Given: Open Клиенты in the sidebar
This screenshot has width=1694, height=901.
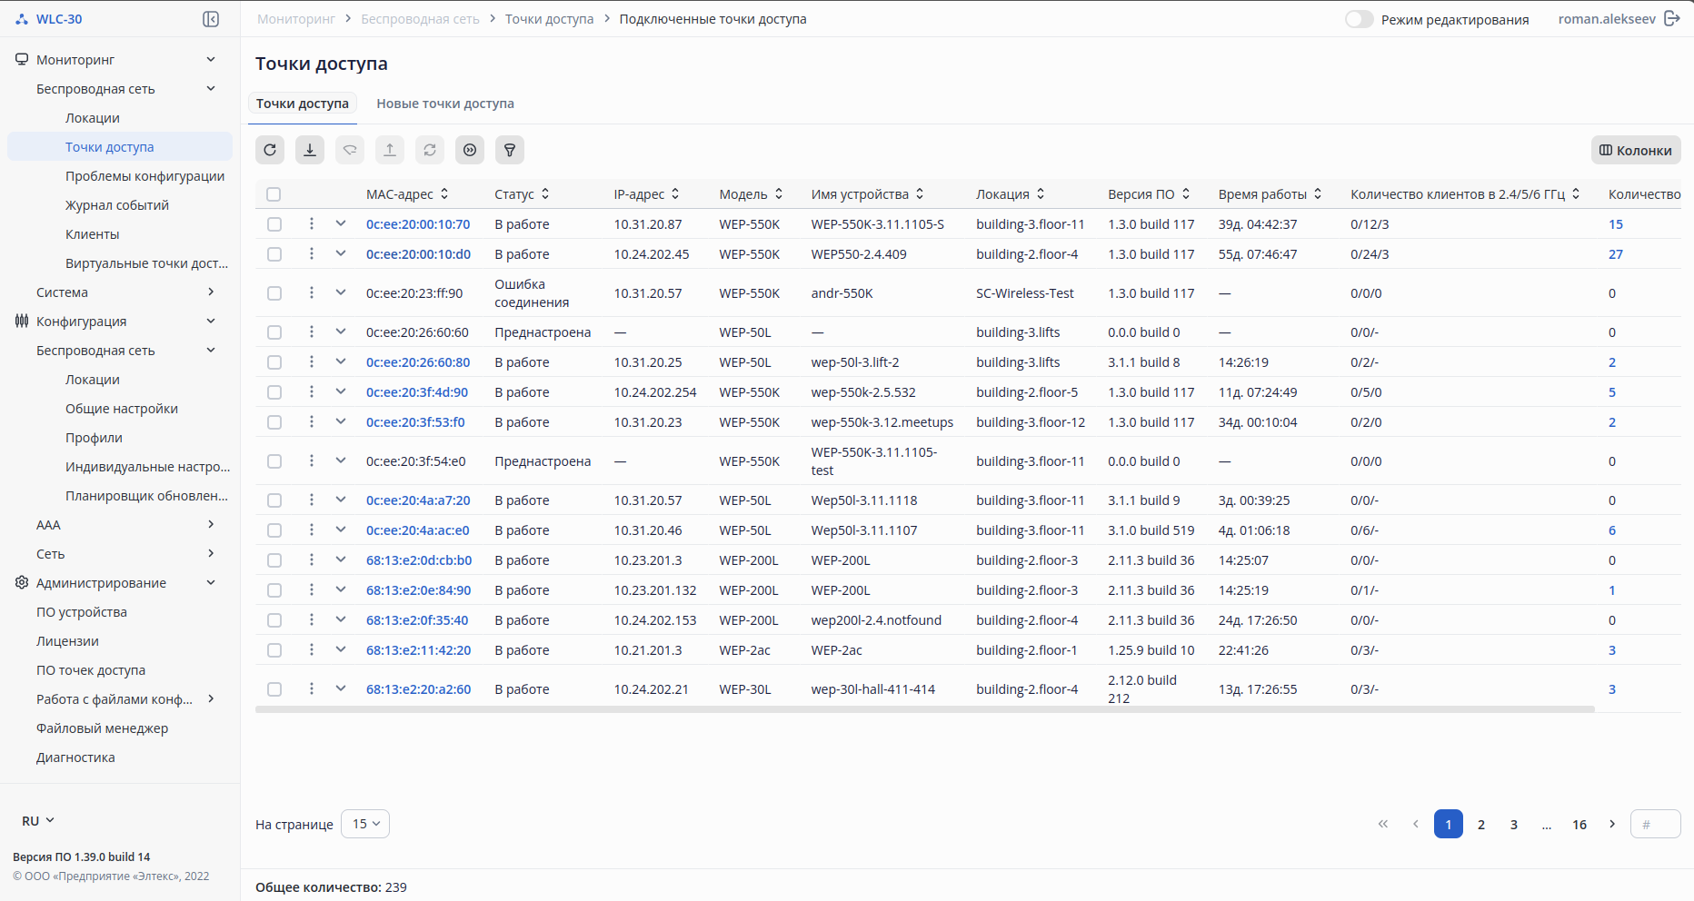Looking at the screenshot, I should [x=93, y=234].
